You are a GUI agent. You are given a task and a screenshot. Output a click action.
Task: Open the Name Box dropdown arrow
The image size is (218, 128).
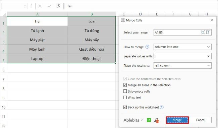click(x=25, y=6)
